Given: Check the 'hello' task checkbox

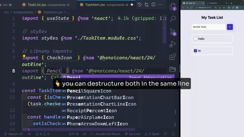Looking at the screenshot, I should (x=196, y=39).
